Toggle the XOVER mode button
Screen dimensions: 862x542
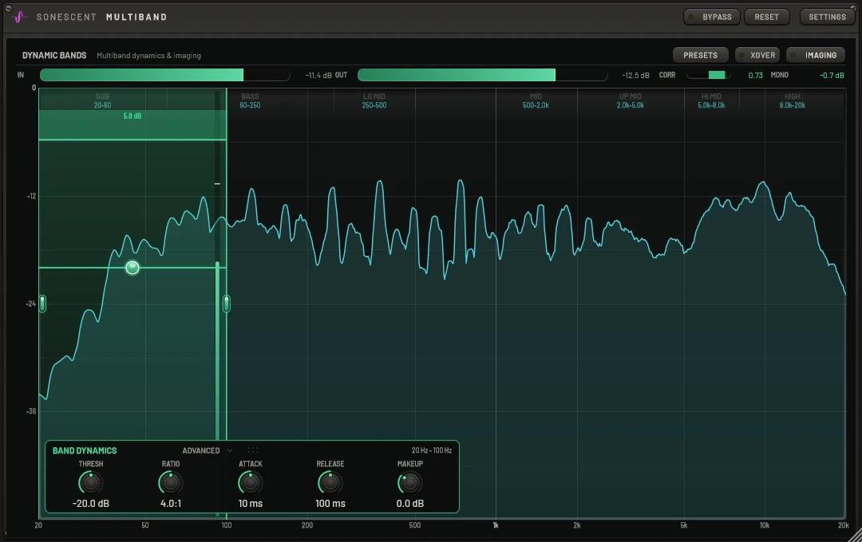[x=757, y=55]
